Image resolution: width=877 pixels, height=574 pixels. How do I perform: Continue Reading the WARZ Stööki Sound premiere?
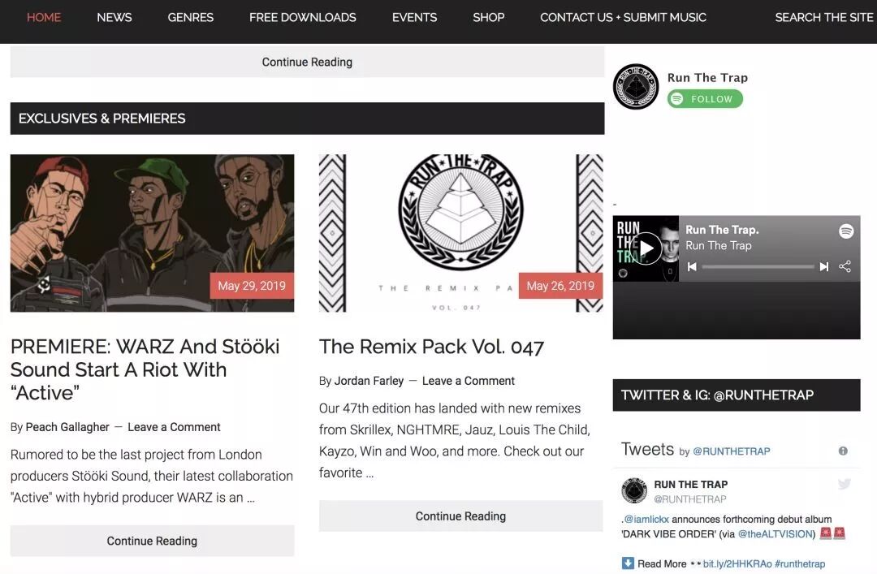[152, 541]
